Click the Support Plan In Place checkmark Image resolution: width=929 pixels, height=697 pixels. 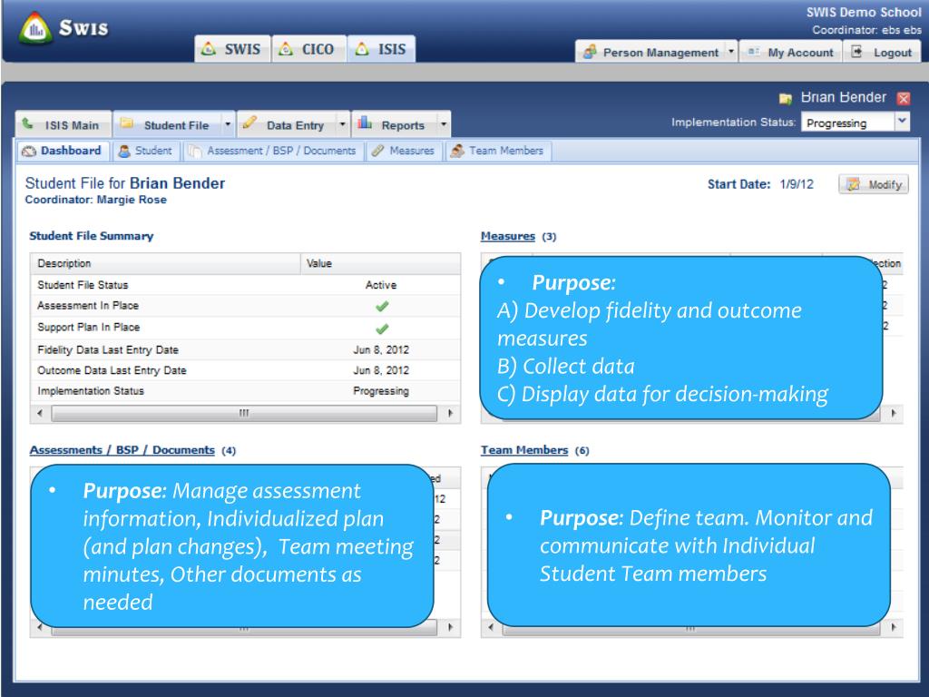tap(382, 328)
